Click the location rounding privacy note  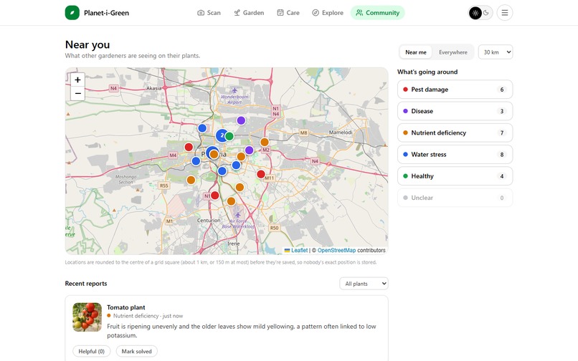tap(221, 262)
